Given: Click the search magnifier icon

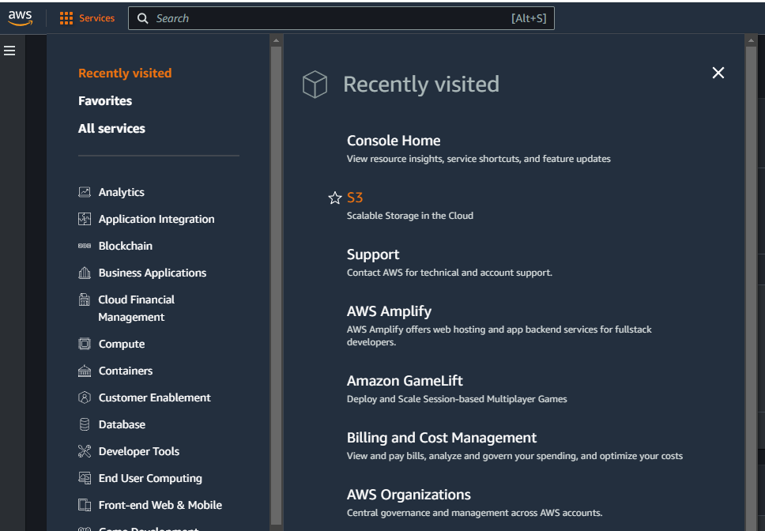Looking at the screenshot, I should tap(142, 18).
